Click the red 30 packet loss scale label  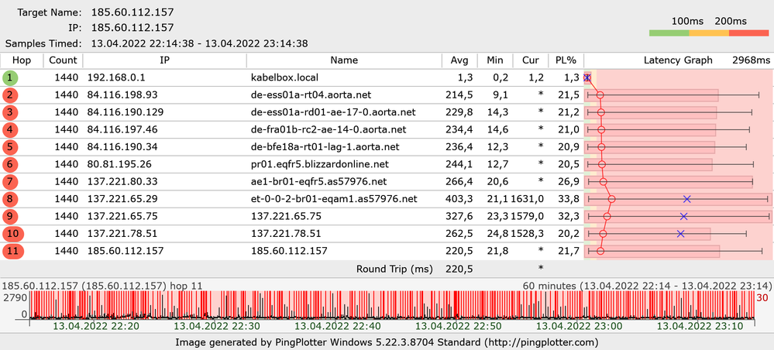(x=762, y=297)
